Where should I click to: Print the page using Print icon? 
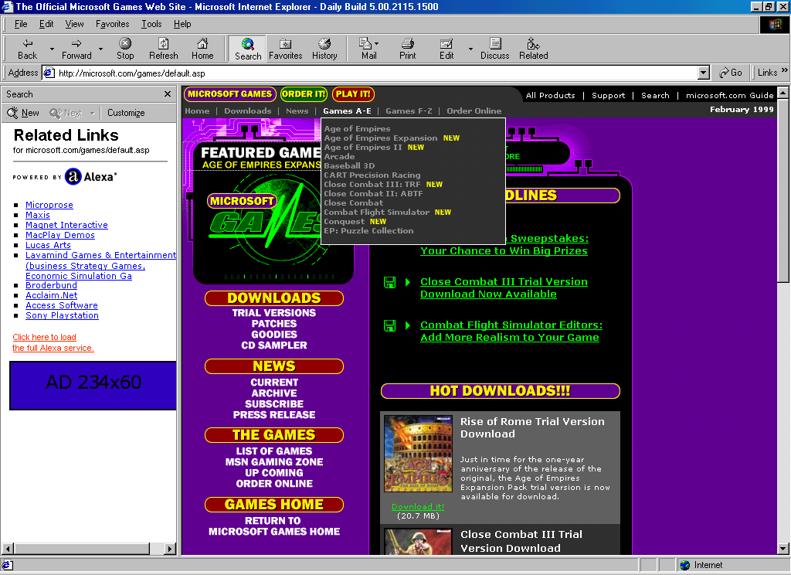click(x=408, y=43)
